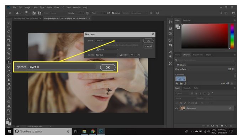Open Chrome from the taskbar
Image resolution: width=242 pixels, height=140 pixels.
coord(93,131)
